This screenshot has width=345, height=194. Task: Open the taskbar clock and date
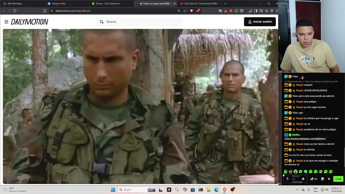[x=336, y=190]
